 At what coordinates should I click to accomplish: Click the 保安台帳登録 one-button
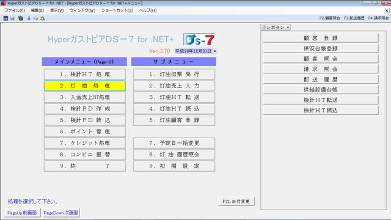(320, 48)
